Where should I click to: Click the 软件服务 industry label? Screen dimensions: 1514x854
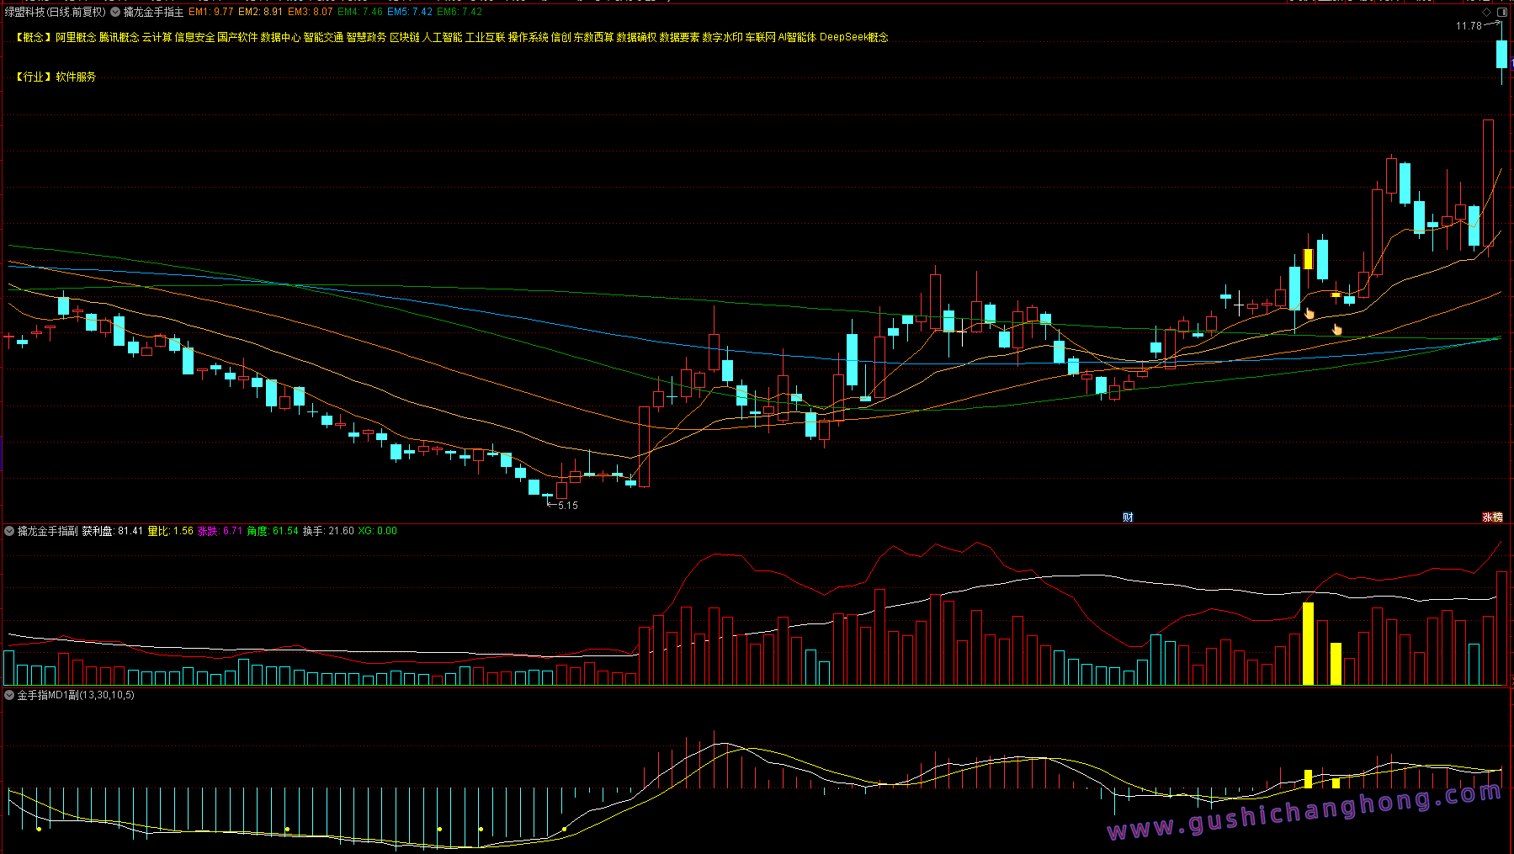click(x=76, y=77)
